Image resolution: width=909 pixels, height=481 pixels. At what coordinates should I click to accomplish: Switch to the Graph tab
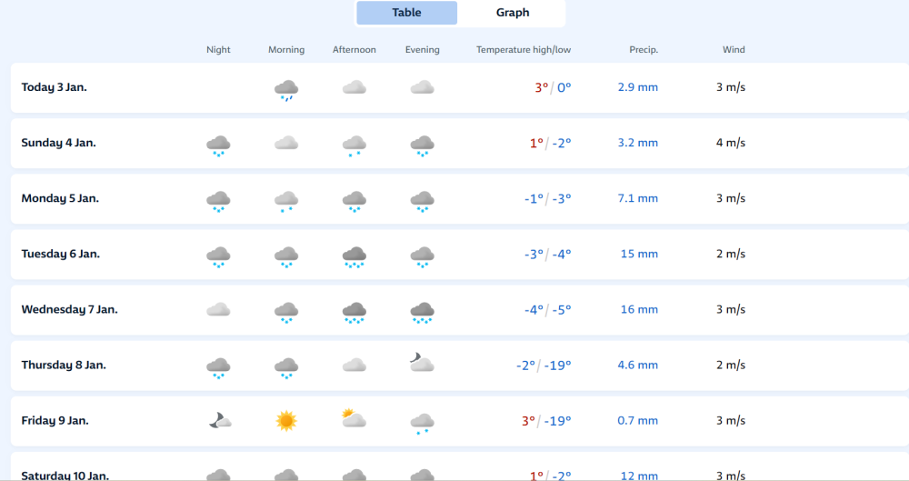point(512,13)
